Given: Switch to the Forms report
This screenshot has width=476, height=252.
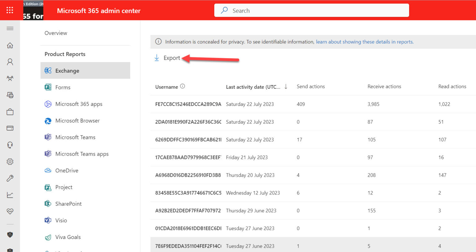Looking at the screenshot, I should point(63,87).
